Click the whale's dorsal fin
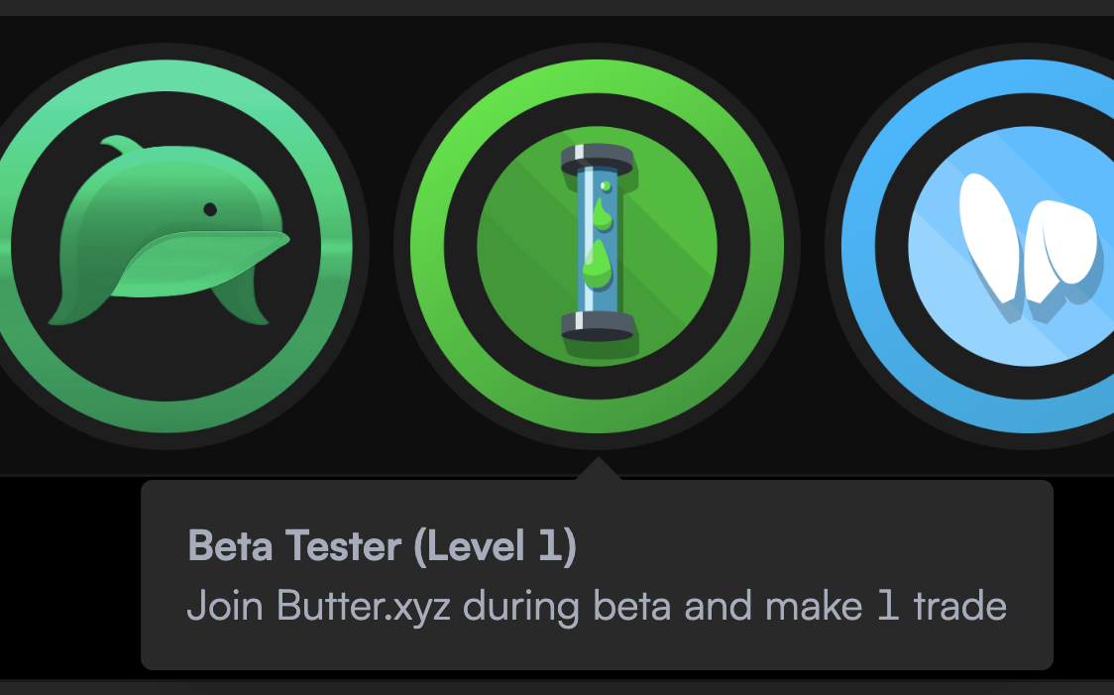 click(121, 144)
